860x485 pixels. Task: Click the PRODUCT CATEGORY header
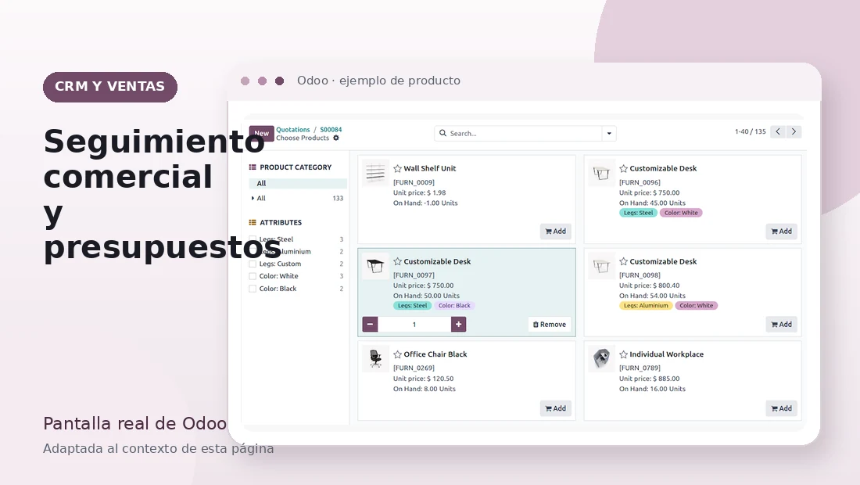point(290,167)
